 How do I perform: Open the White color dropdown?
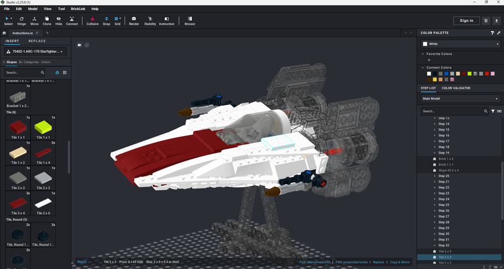(x=460, y=44)
